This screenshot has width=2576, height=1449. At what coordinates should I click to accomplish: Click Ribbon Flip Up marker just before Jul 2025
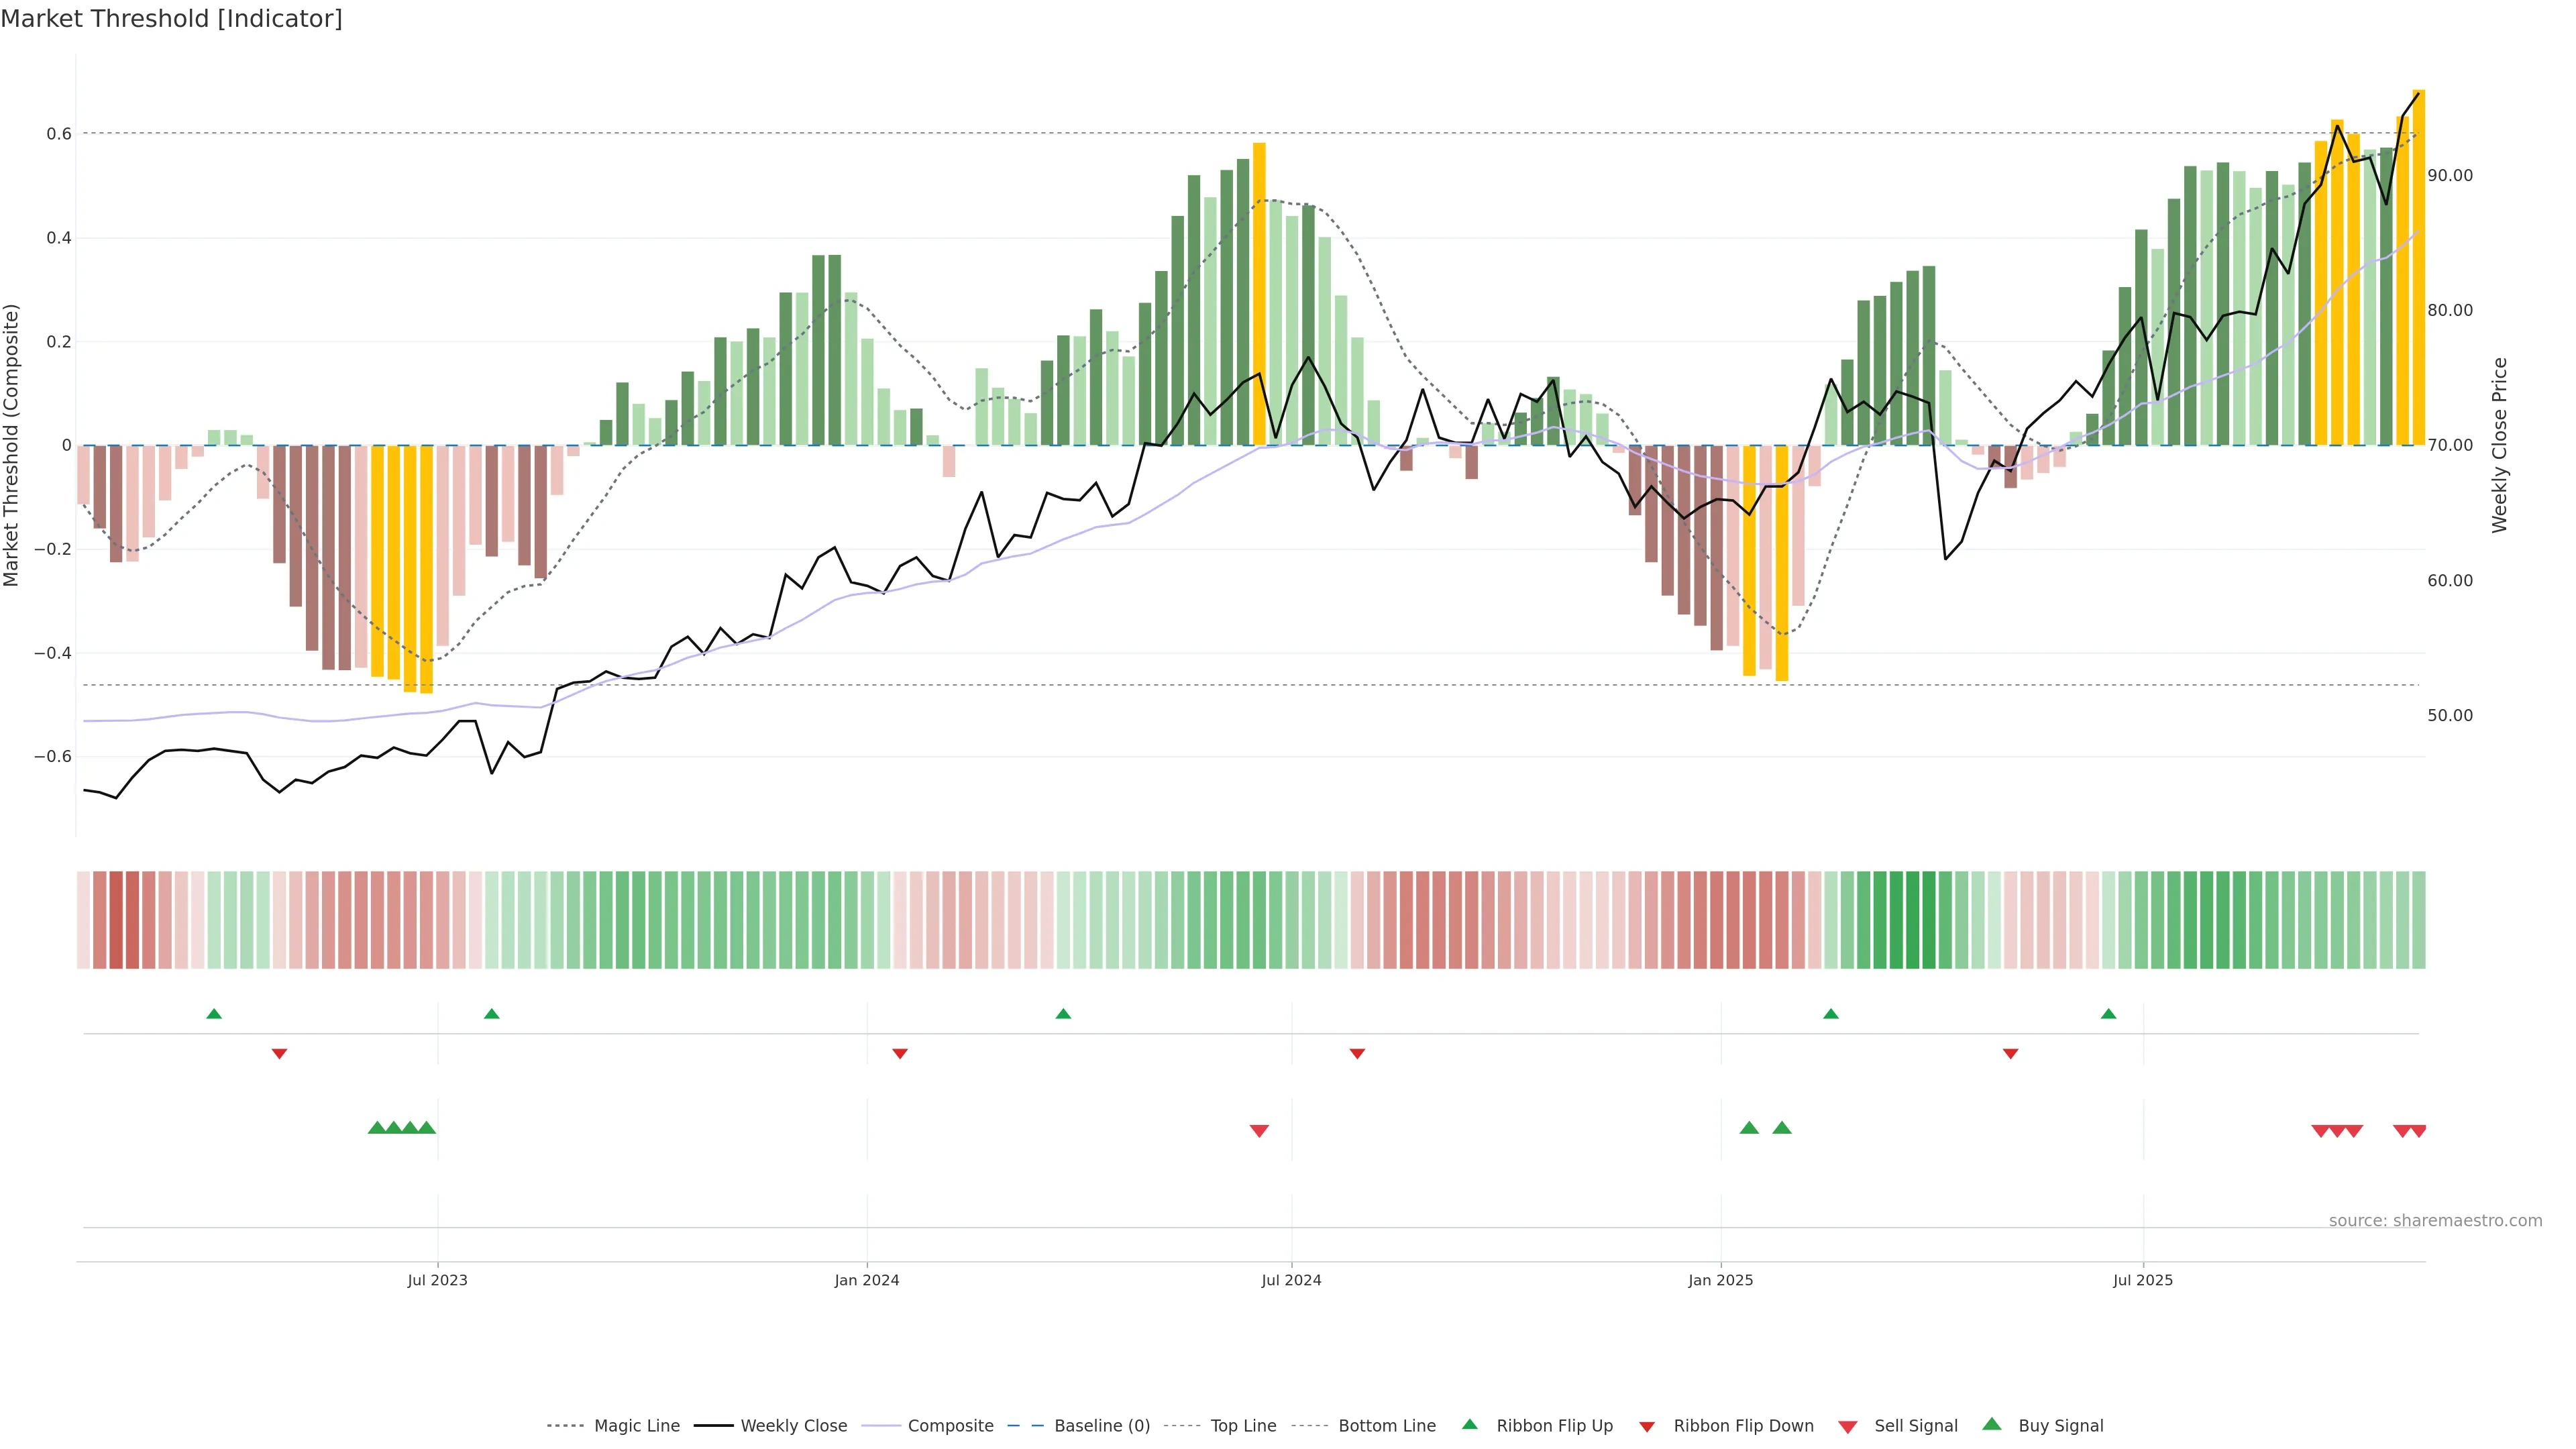[x=2109, y=1014]
